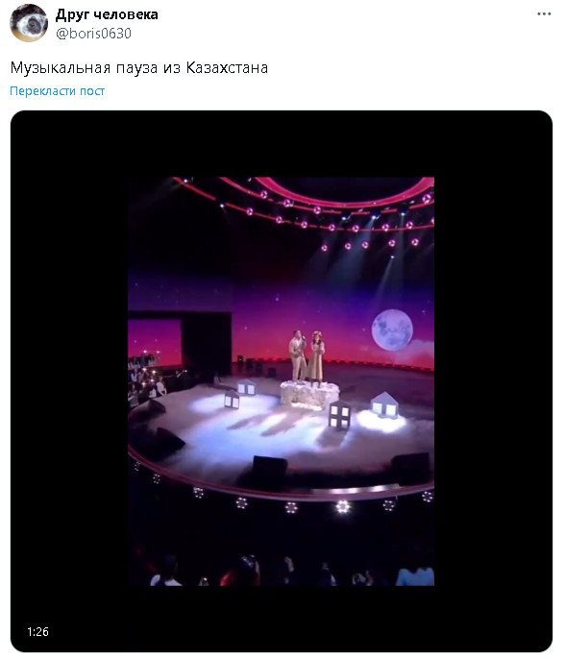Click the white cloud pedestal under the singers

(x=309, y=395)
